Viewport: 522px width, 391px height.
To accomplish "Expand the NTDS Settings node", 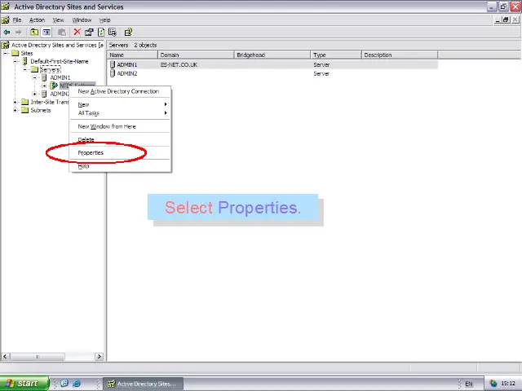I will (x=44, y=86).
